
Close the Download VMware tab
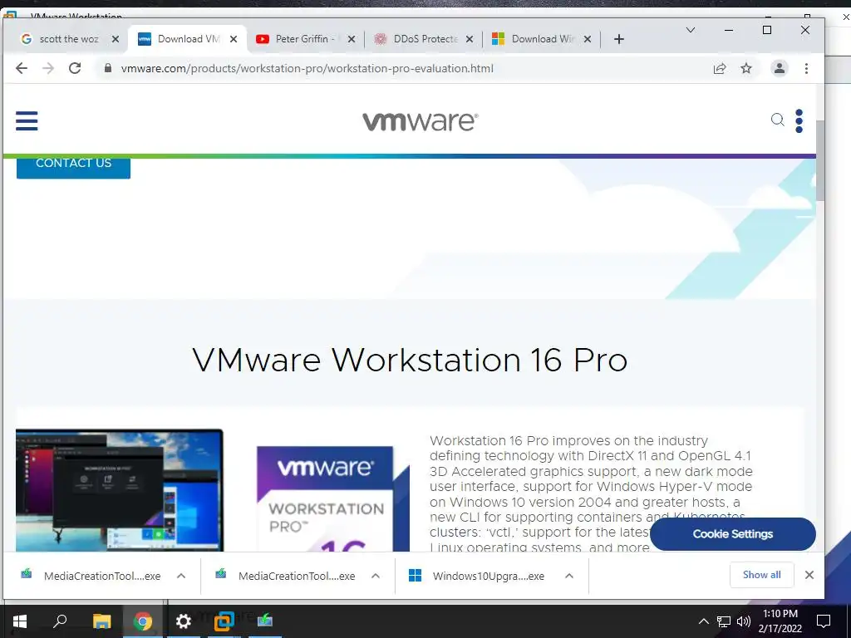(x=234, y=39)
